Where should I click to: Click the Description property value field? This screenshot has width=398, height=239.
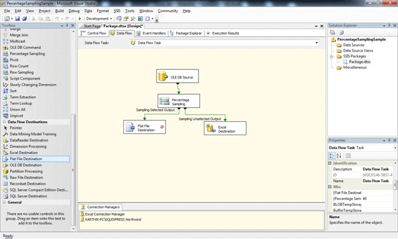pos(377,169)
